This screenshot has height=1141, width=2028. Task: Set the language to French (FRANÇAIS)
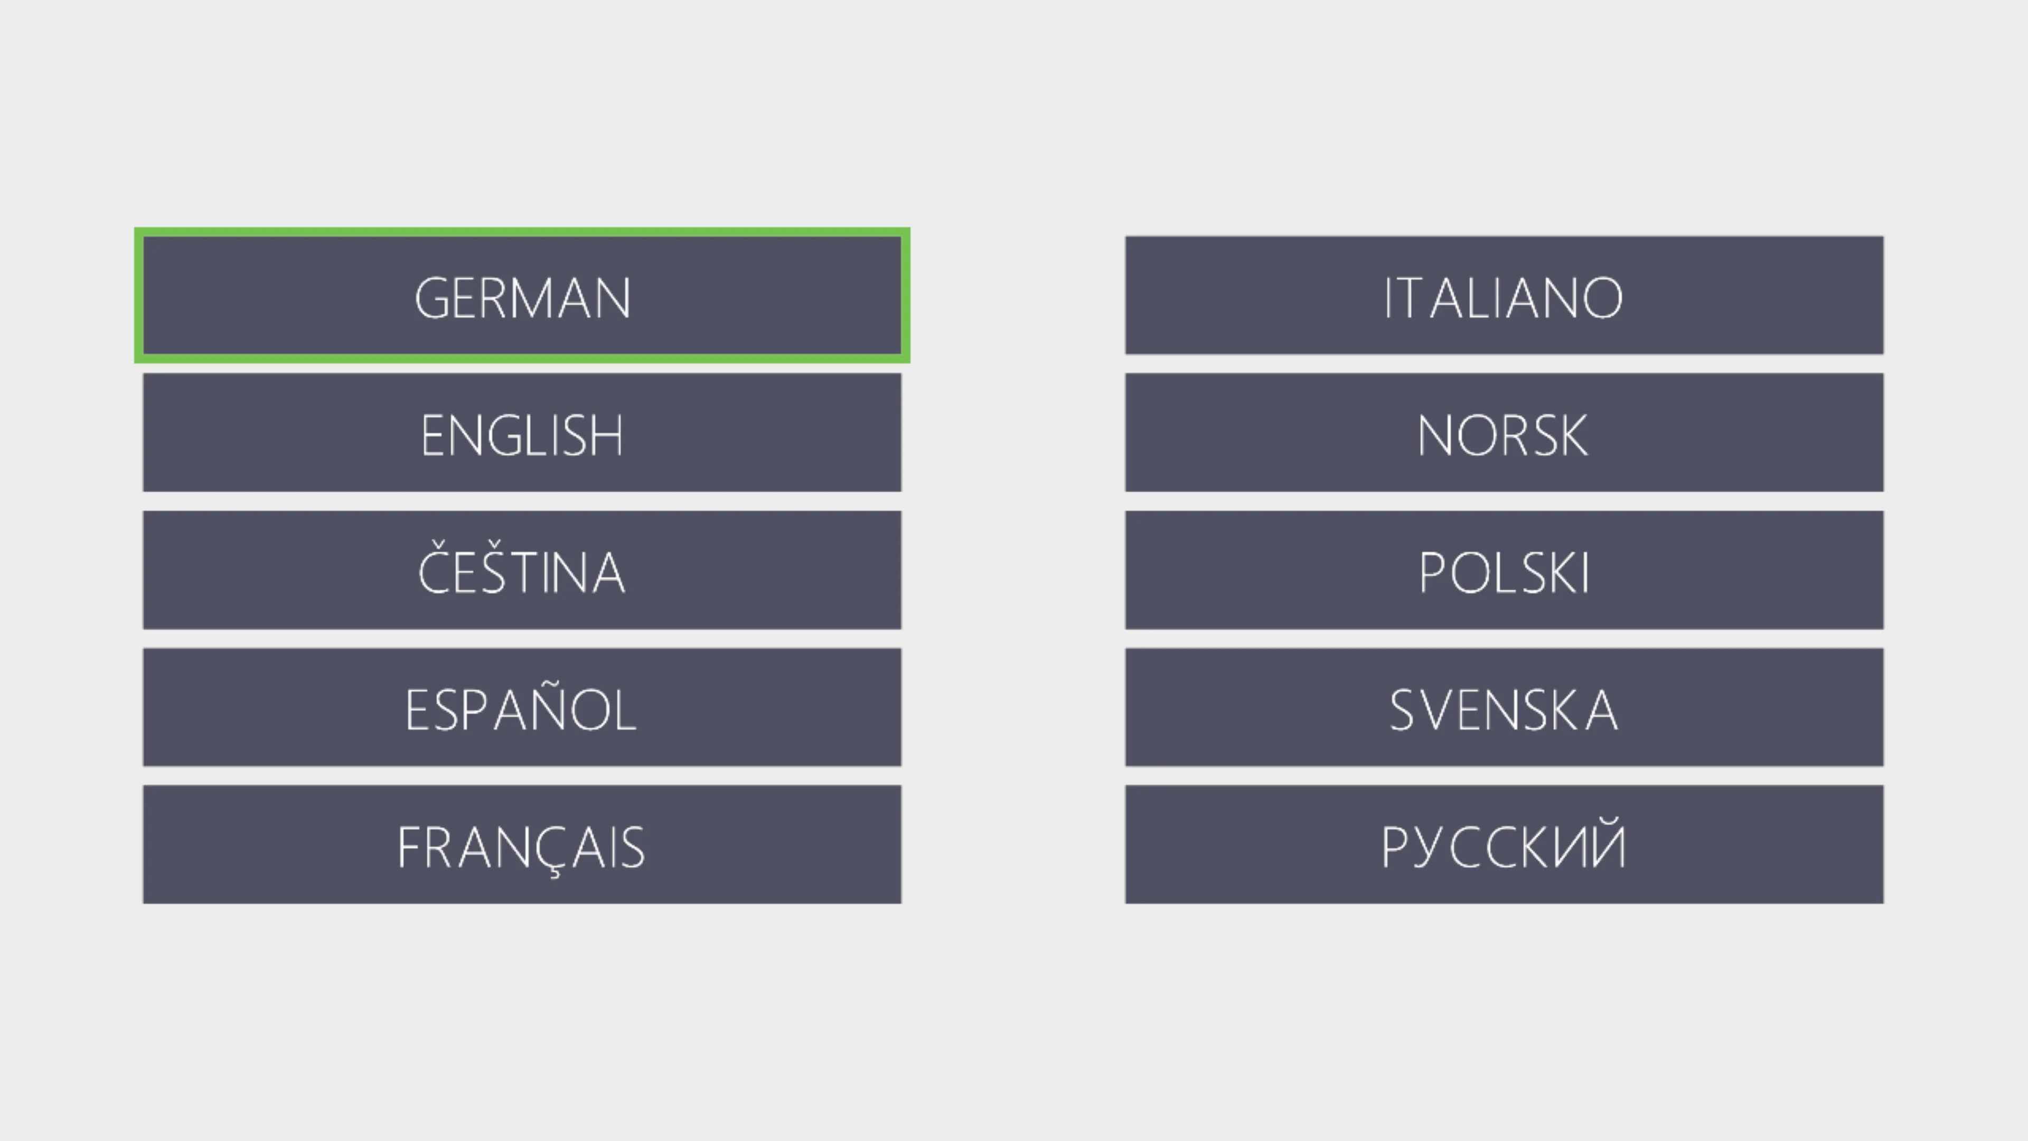(x=522, y=844)
